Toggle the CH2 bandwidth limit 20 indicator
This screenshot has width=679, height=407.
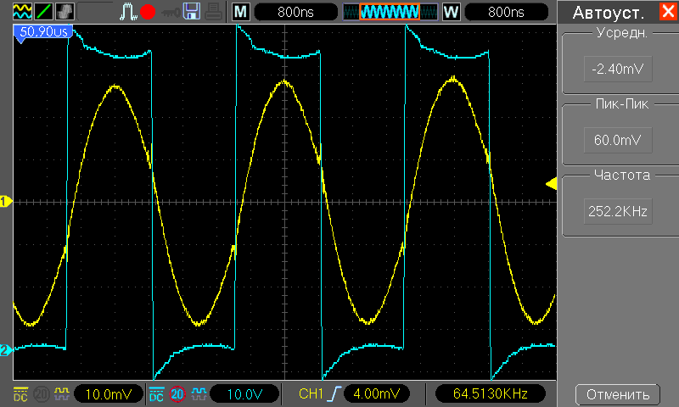(x=177, y=394)
